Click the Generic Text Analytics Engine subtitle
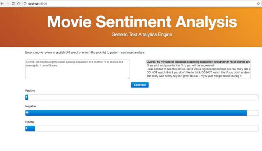 click(142, 34)
